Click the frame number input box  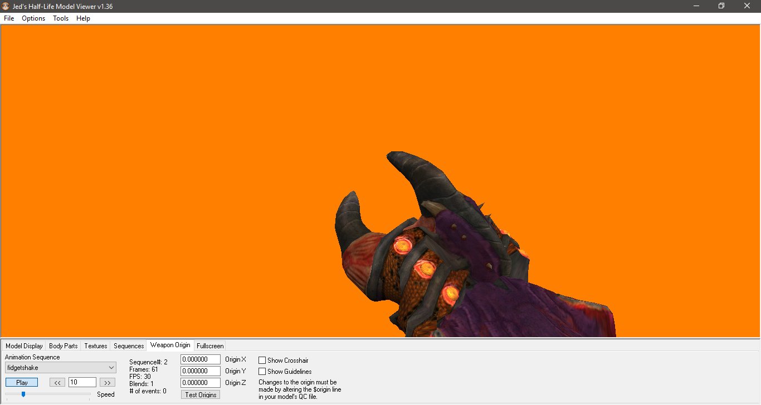(82, 382)
